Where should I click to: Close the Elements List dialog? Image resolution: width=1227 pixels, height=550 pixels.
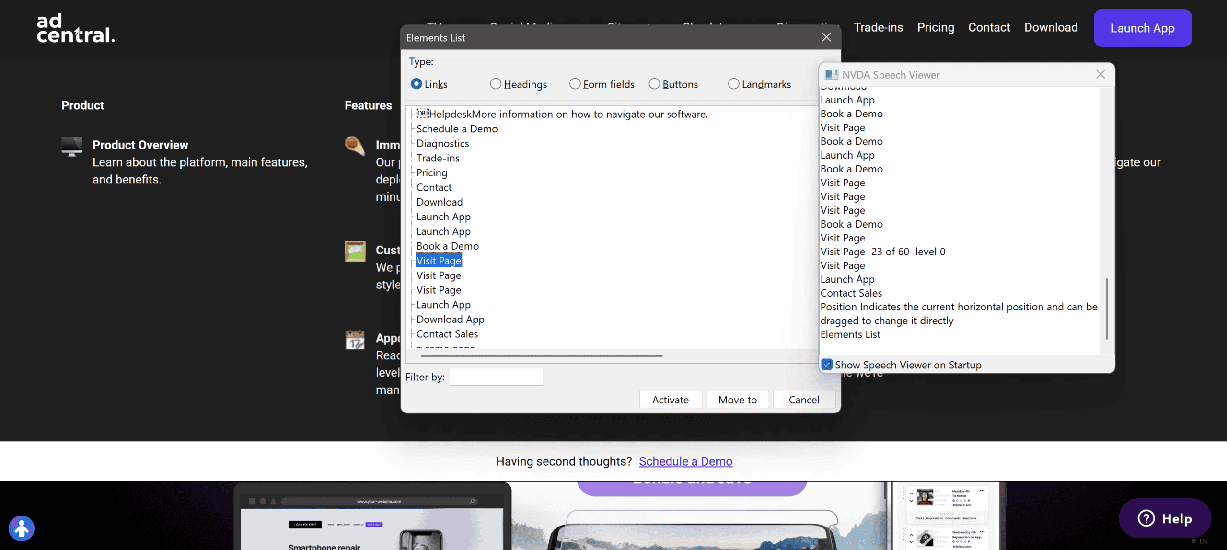[x=826, y=37]
